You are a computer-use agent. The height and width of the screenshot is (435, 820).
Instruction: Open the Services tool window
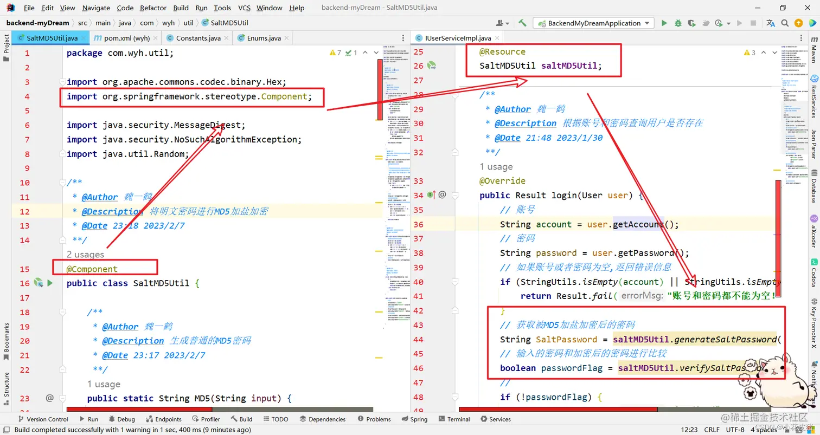495,419
